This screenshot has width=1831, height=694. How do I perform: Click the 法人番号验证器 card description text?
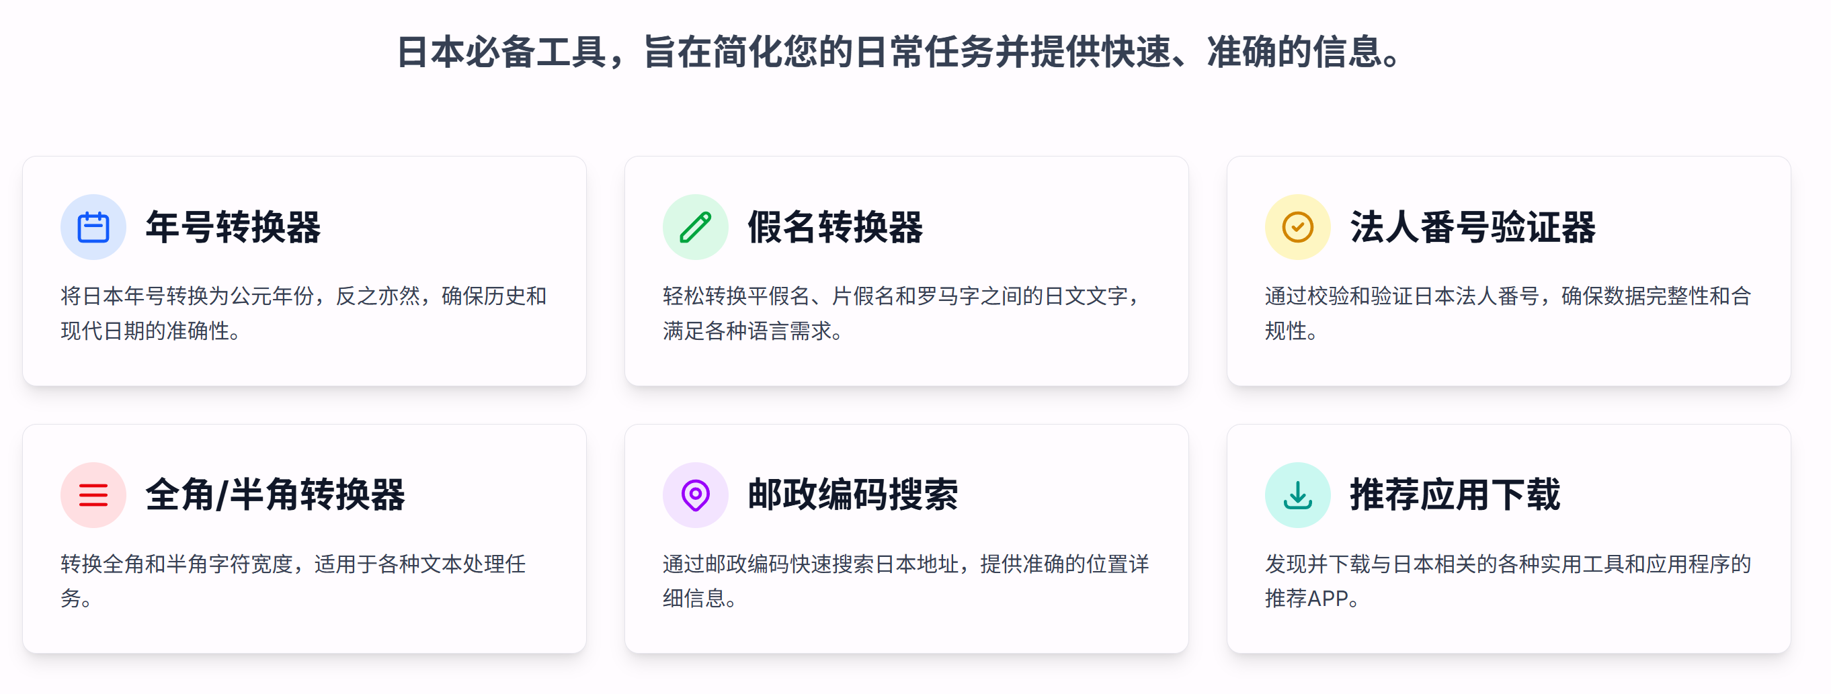(x=1508, y=313)
